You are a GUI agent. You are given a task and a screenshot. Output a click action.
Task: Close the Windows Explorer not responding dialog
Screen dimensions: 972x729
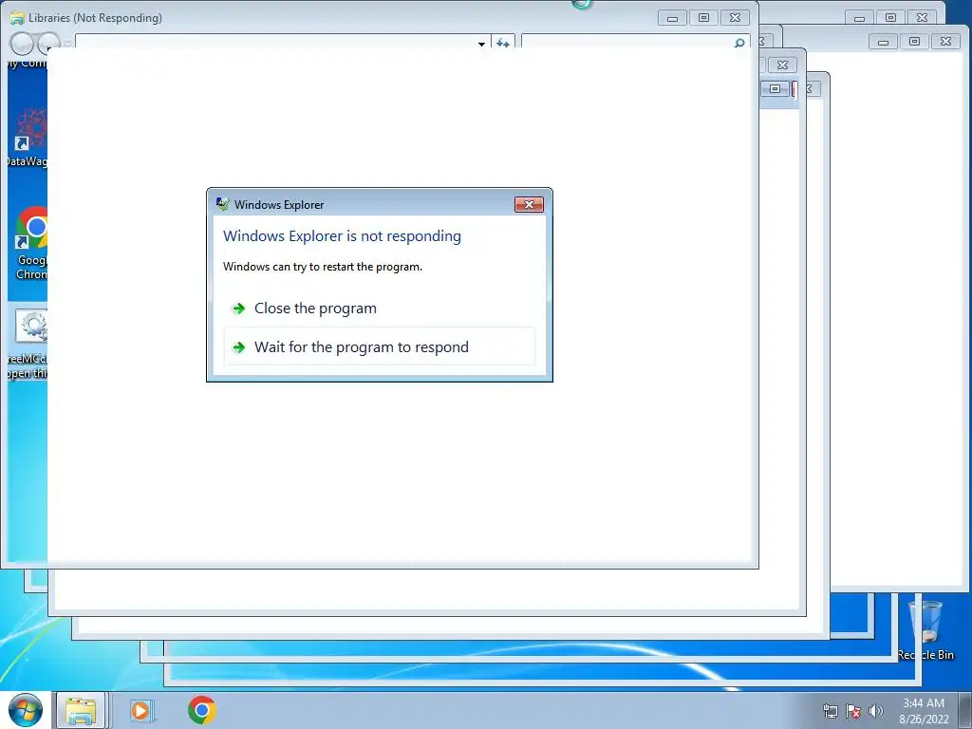[x=529, y=205]
